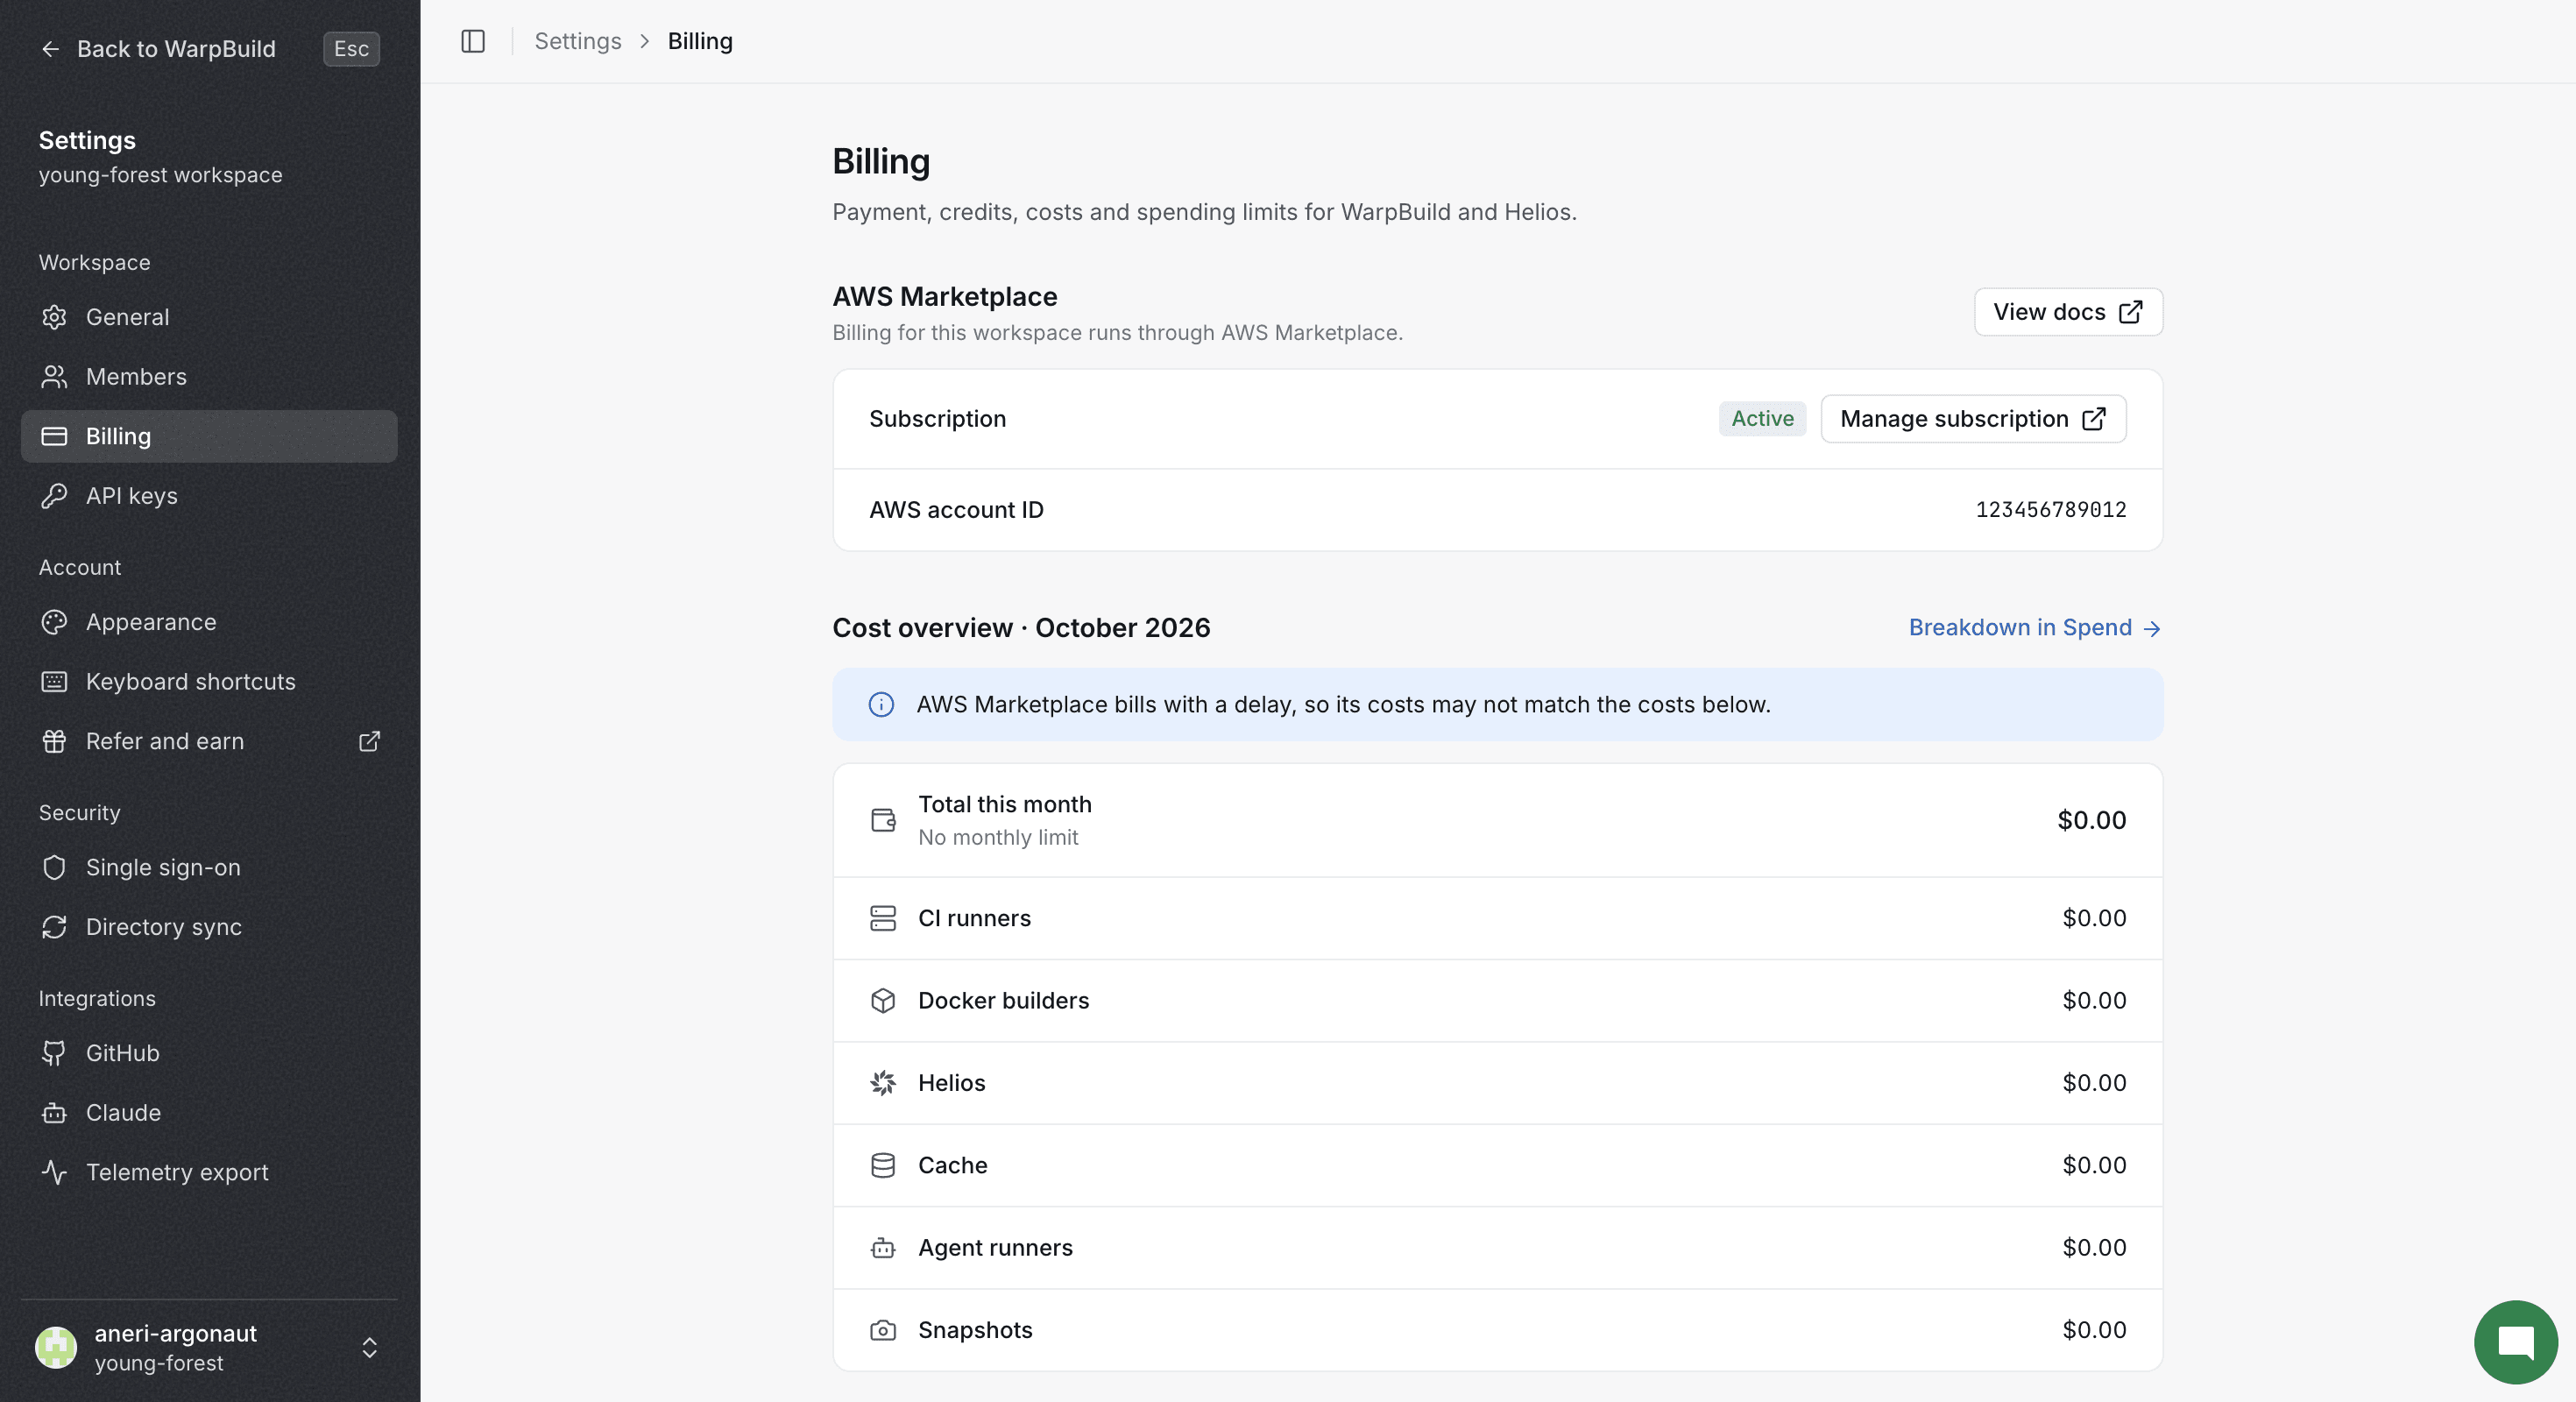Click the Settings breadcrumb link
The image size is (2576, 1402).
pos(578,41)
